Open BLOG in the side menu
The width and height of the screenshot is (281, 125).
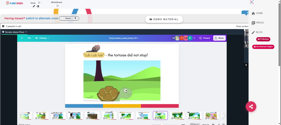tap(257, 32)
